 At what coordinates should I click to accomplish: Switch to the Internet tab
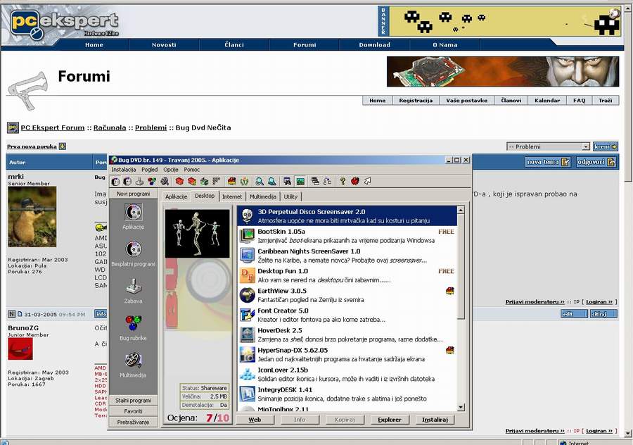(232, 196)
